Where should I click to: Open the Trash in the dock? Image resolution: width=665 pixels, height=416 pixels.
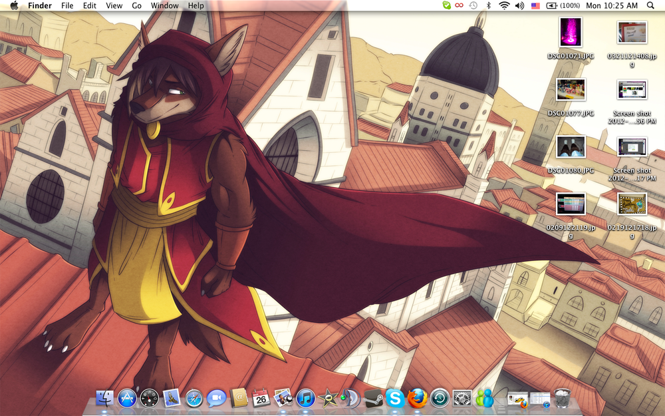point(563,398)
